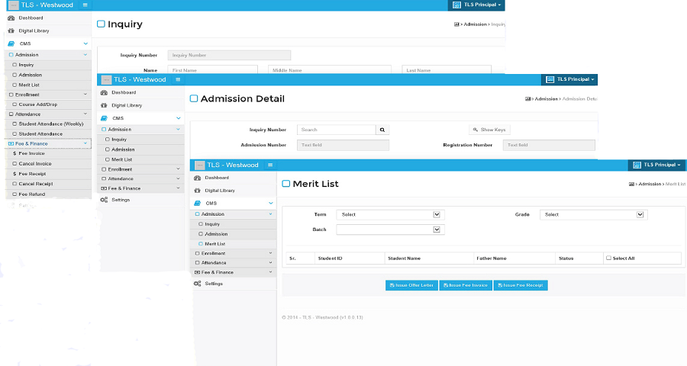Click the search magnifier button beside Inquiry Number

[383, 130]
